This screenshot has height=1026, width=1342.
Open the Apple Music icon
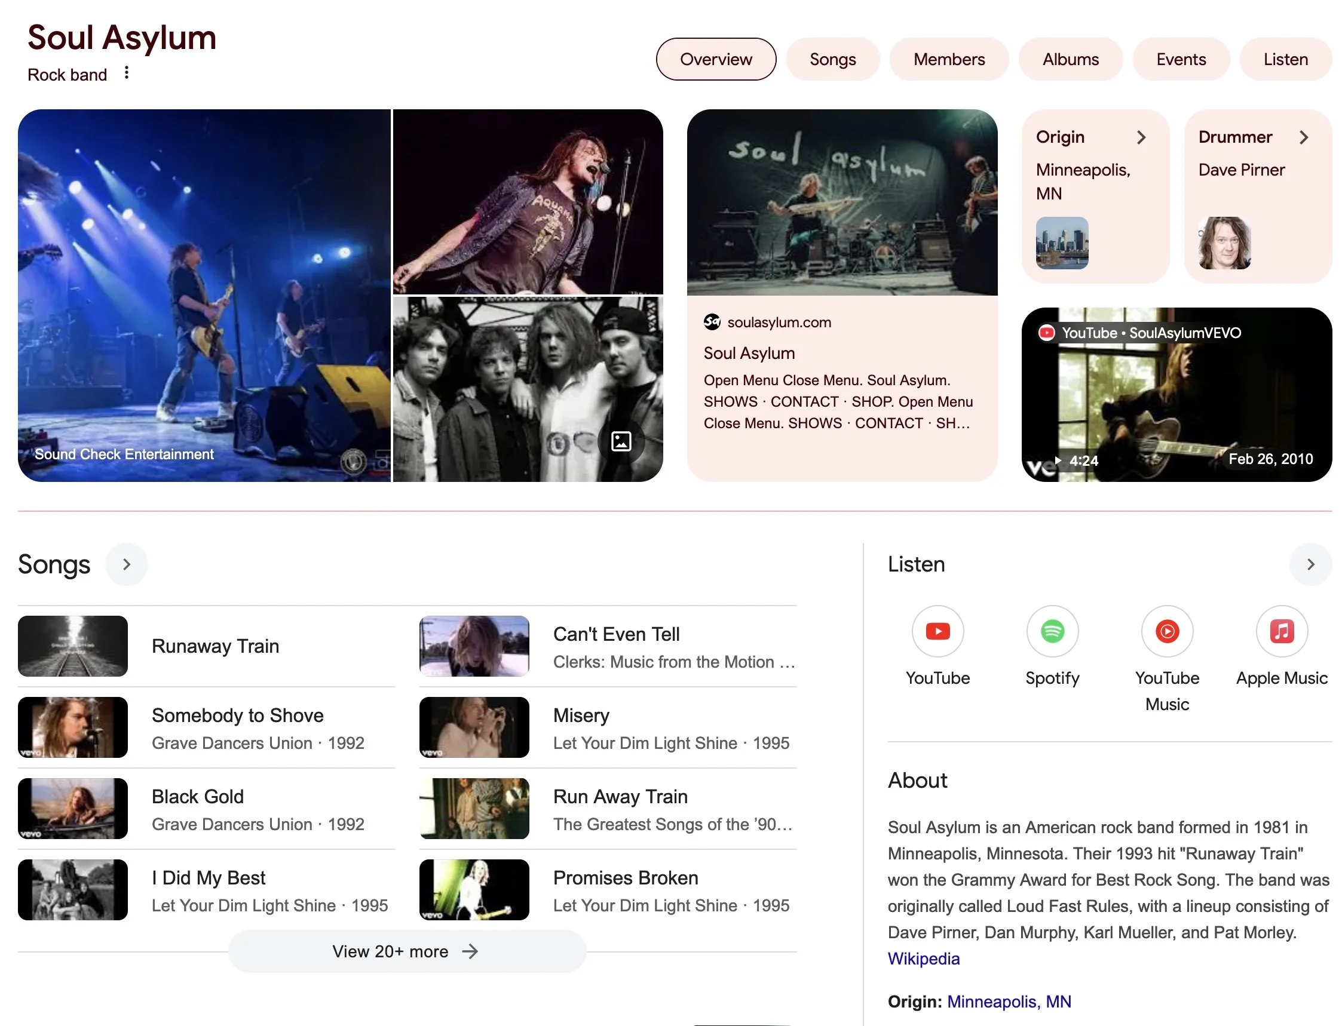tap(1281, 631)
